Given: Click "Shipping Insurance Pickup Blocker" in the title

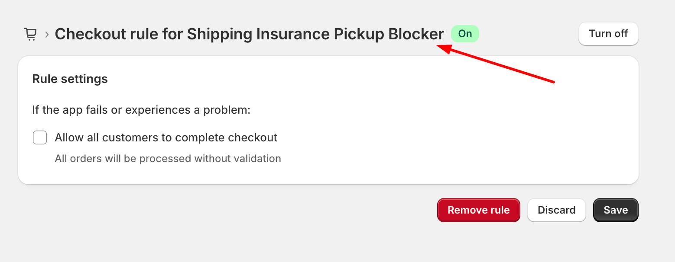Looking at the screenshot, I should (315, 34).
